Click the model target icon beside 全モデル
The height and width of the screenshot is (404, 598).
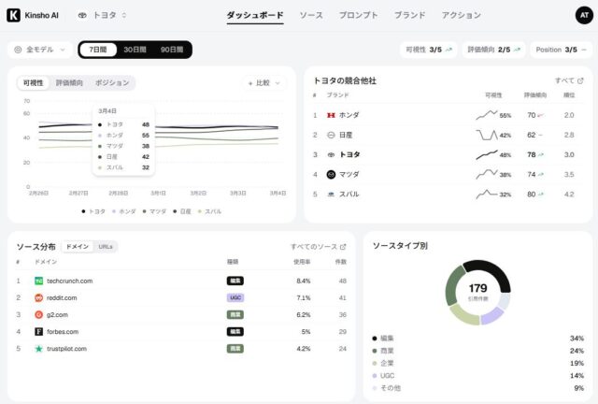click(18, 50)
